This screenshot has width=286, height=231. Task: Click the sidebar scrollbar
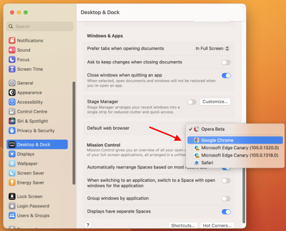click(74, 133)
